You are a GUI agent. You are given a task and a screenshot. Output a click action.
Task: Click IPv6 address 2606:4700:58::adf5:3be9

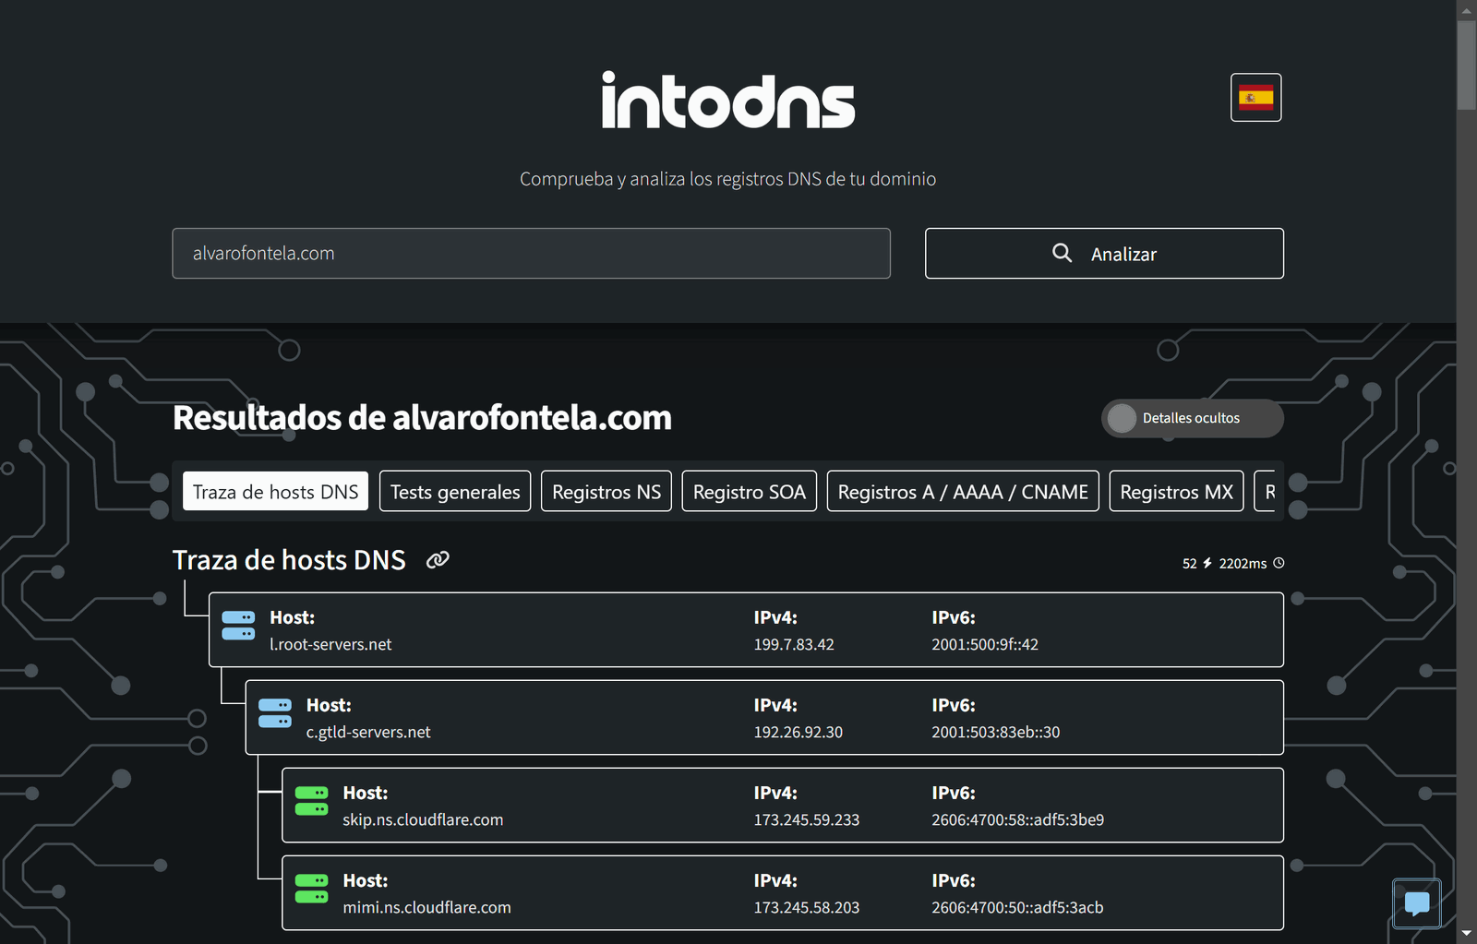[1018, 819]
